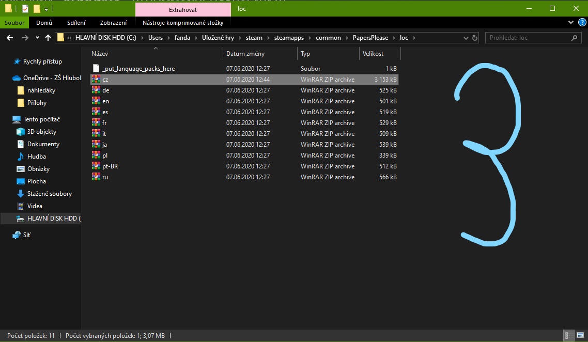Select the fr archive file icon
Screen dimensions: 588x342
click(x=96, y=122)
